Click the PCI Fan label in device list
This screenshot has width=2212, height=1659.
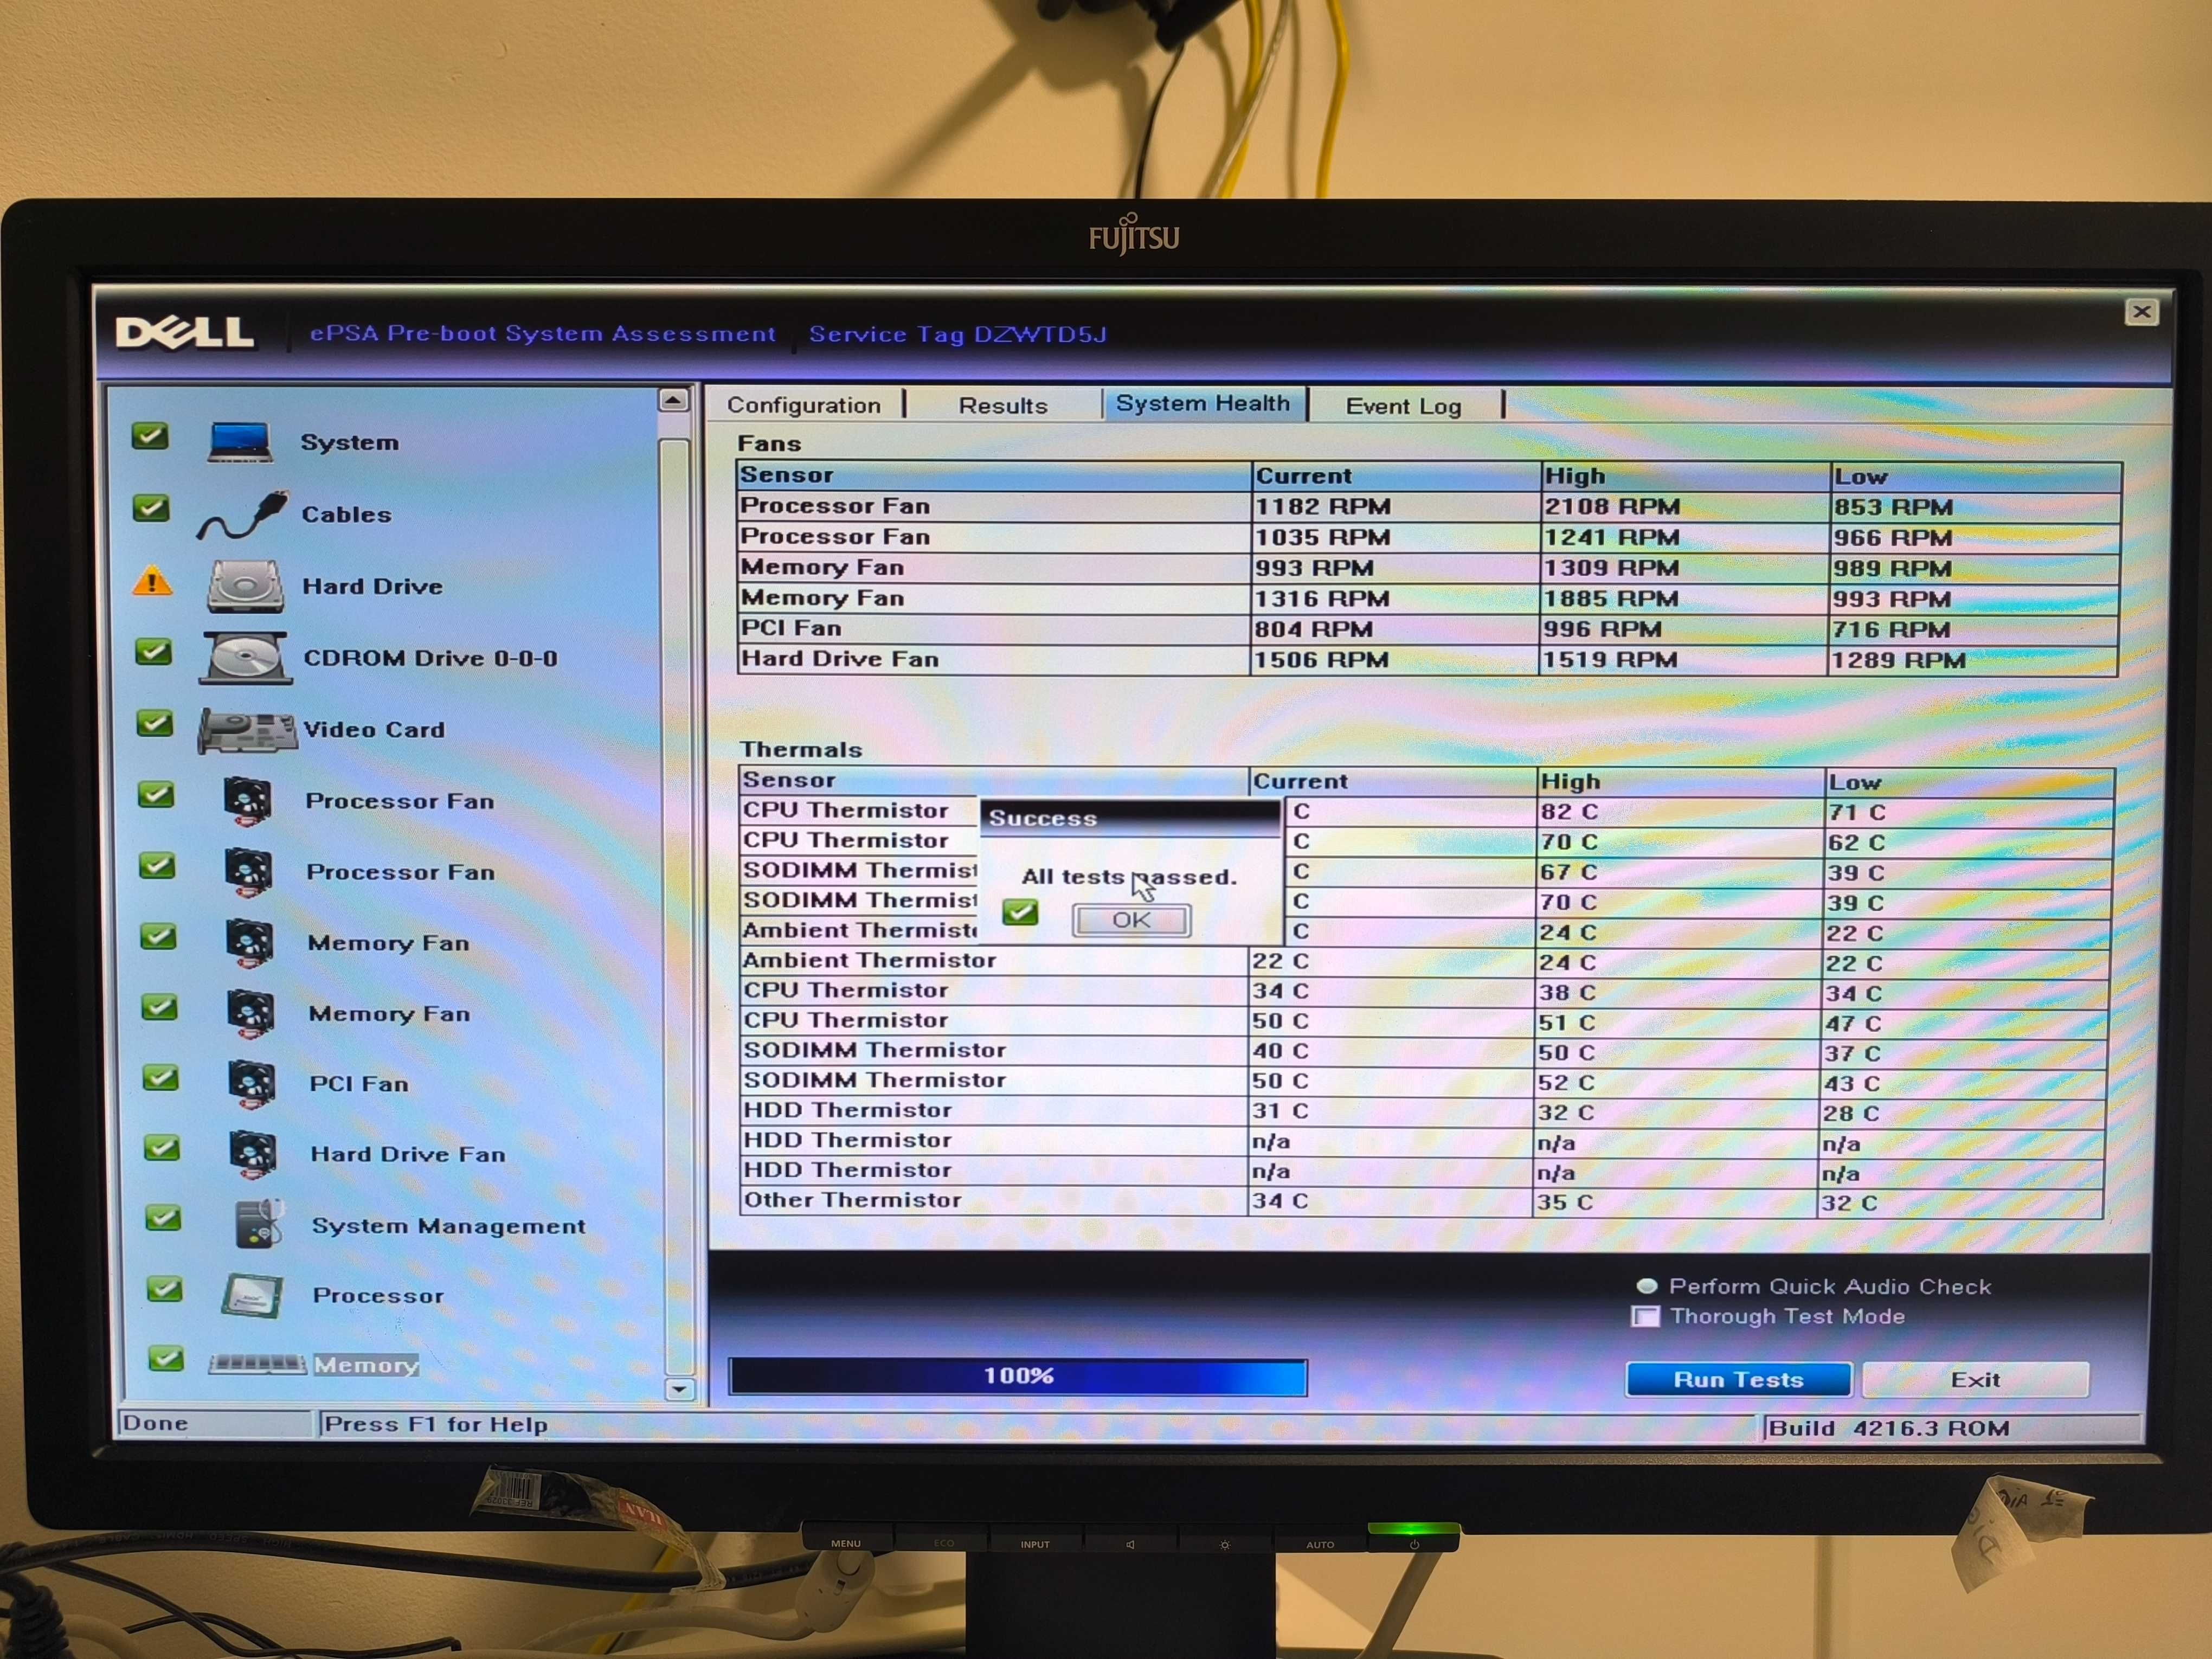point(359,1084)
